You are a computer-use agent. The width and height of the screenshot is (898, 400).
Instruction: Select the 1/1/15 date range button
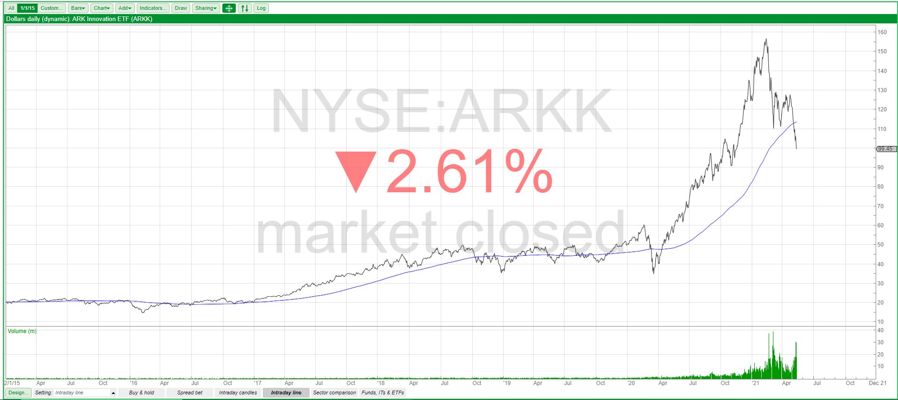28,8
